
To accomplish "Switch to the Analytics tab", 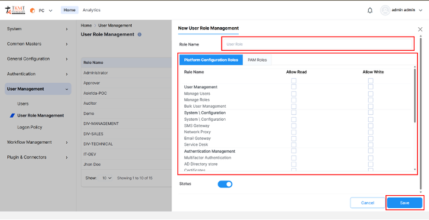I will (x=92, y=10).
